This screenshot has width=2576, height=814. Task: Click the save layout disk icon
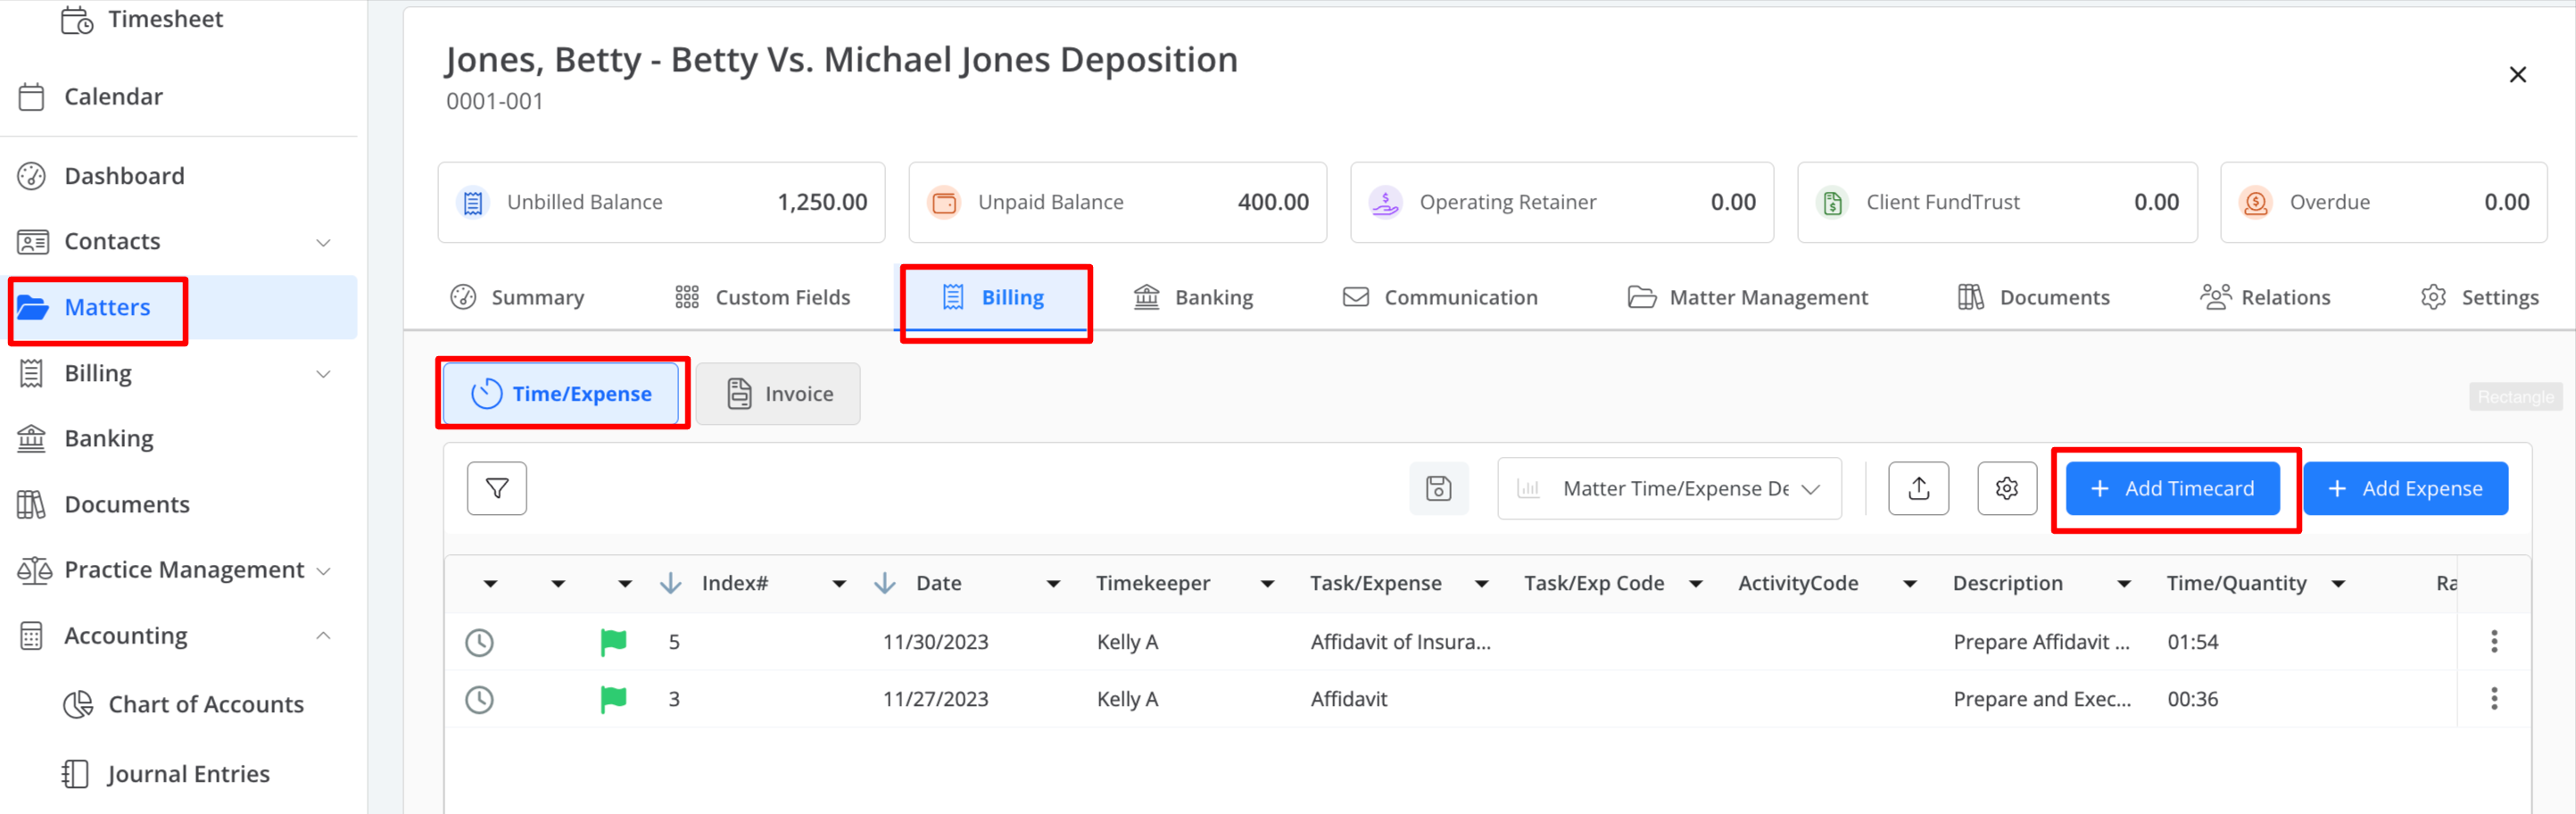click(x=1438, y=488)
